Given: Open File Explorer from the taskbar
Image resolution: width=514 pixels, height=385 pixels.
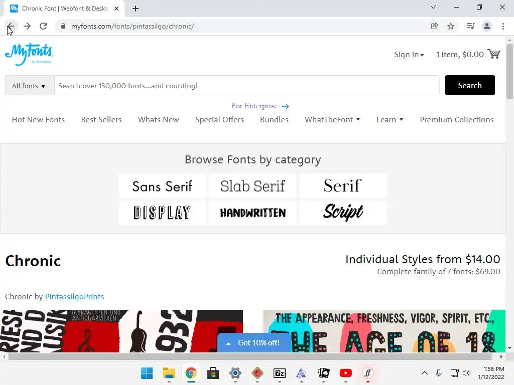Looking at the screenshot, I should (x=169, y=373).
